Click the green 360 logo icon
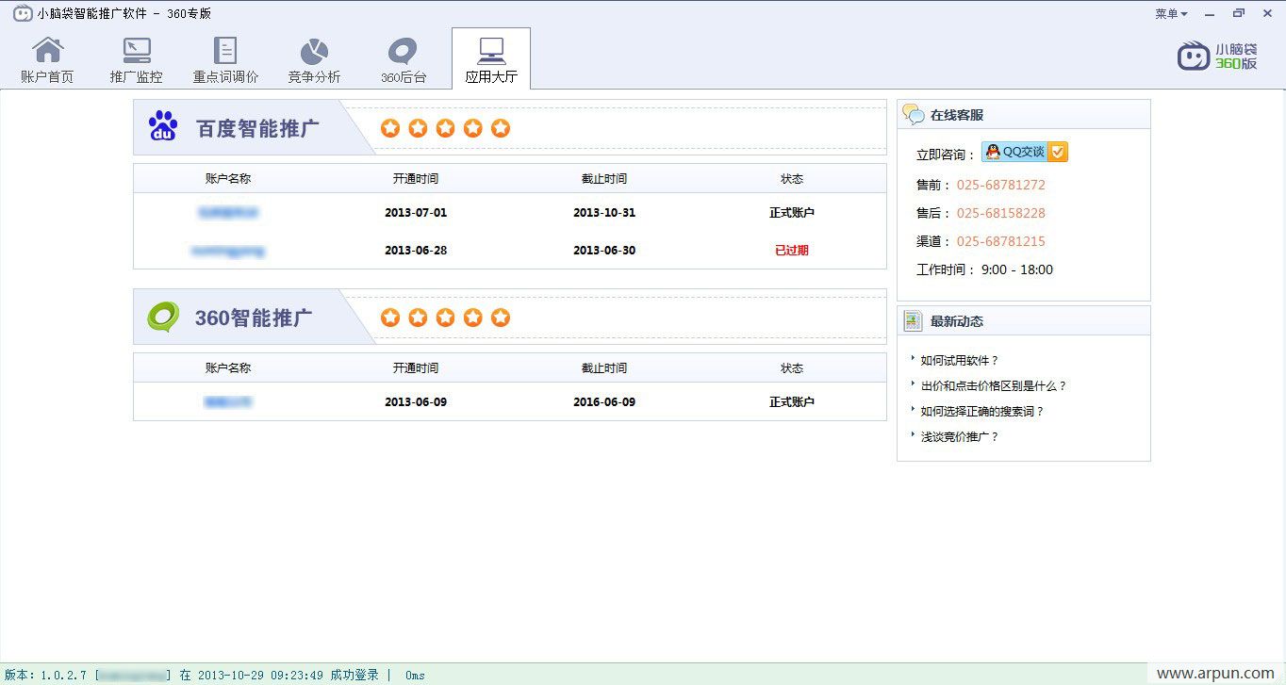 (163, 317)
